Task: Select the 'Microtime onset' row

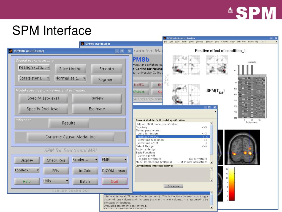Action: (x=173, y=143)
